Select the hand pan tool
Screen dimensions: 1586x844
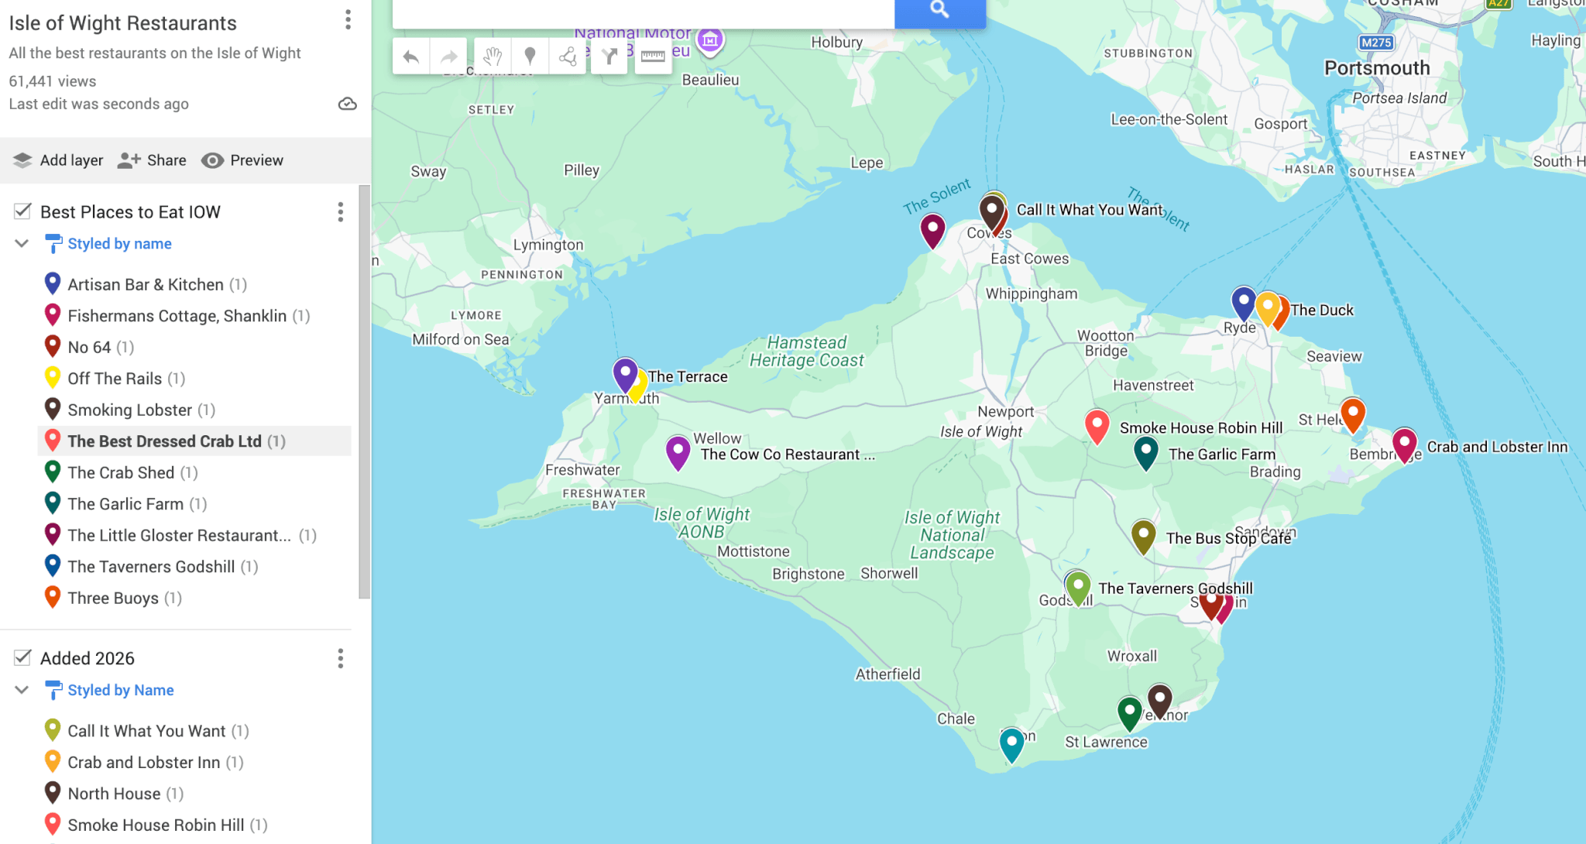pos(493,56)
